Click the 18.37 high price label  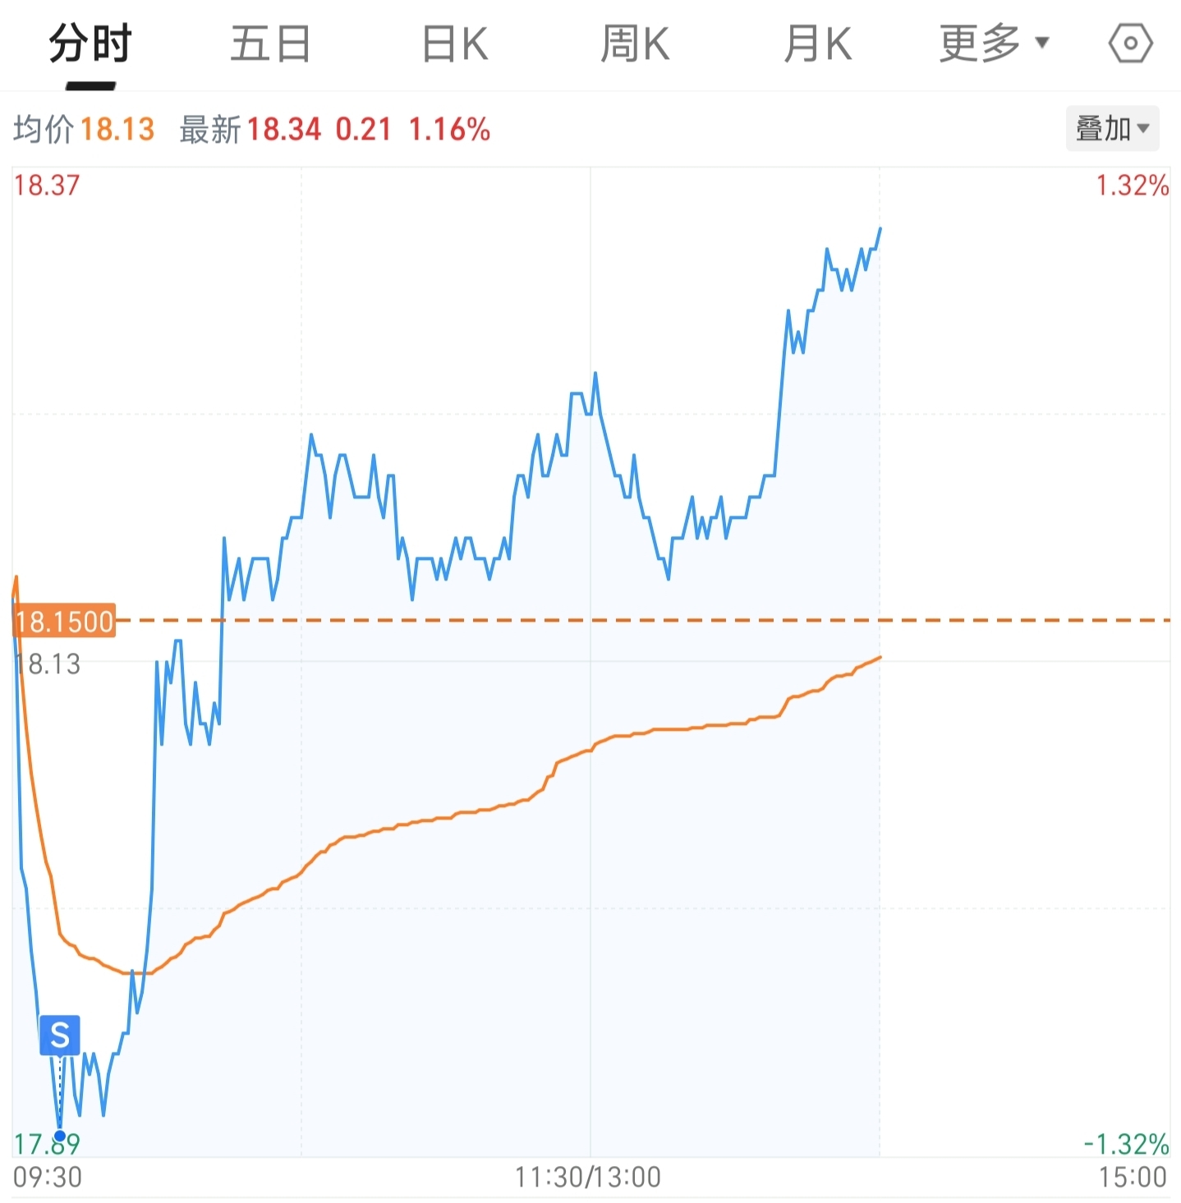click(47, 186)
